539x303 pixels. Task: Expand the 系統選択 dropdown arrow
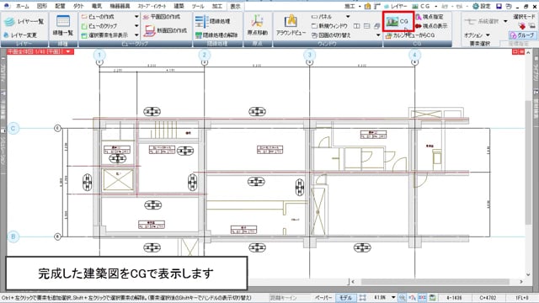[x=505, y=21]
